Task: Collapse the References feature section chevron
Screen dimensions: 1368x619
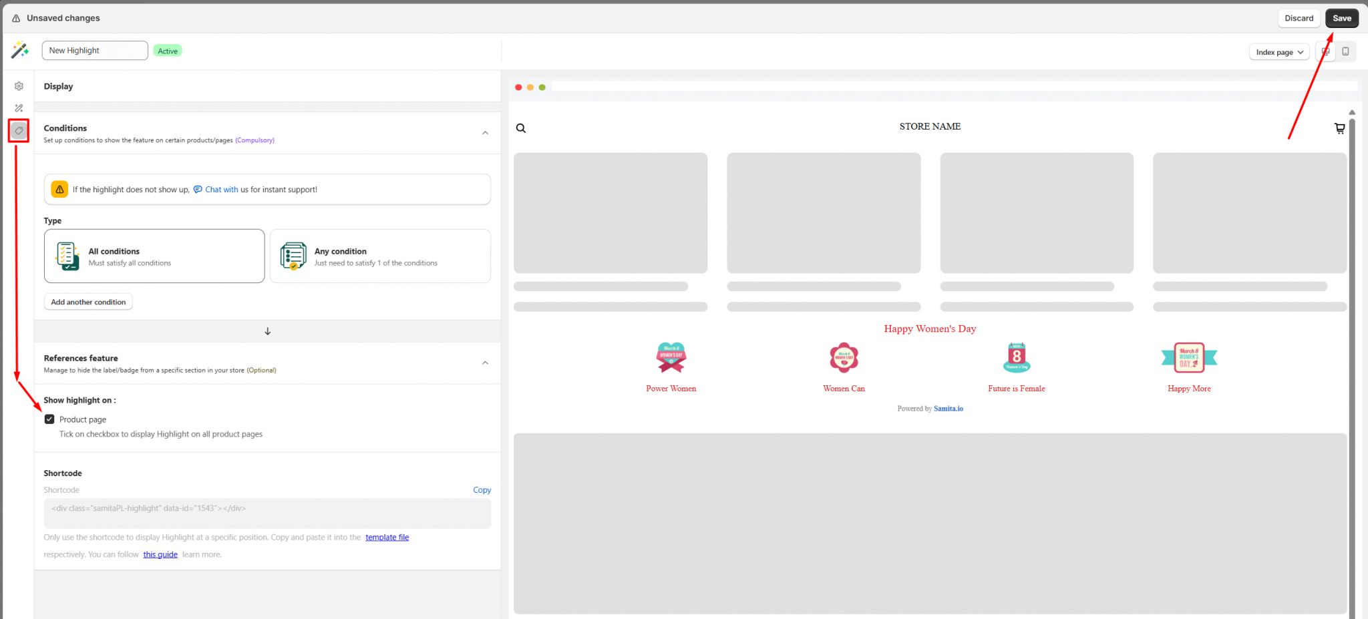Action: tap(485, 363)
